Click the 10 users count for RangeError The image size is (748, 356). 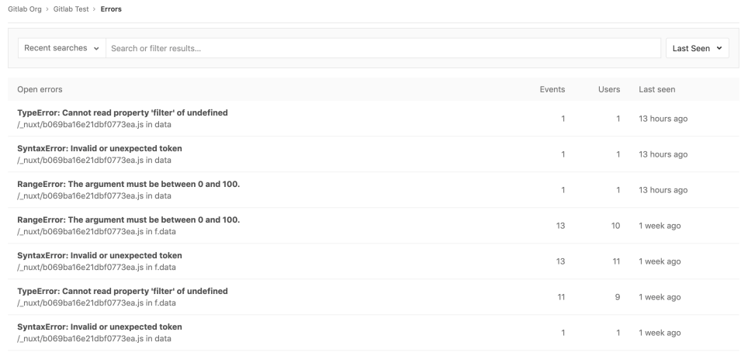[615, 226]
